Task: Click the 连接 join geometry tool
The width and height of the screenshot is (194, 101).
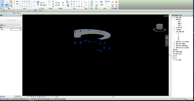Action: pos(58,5)
